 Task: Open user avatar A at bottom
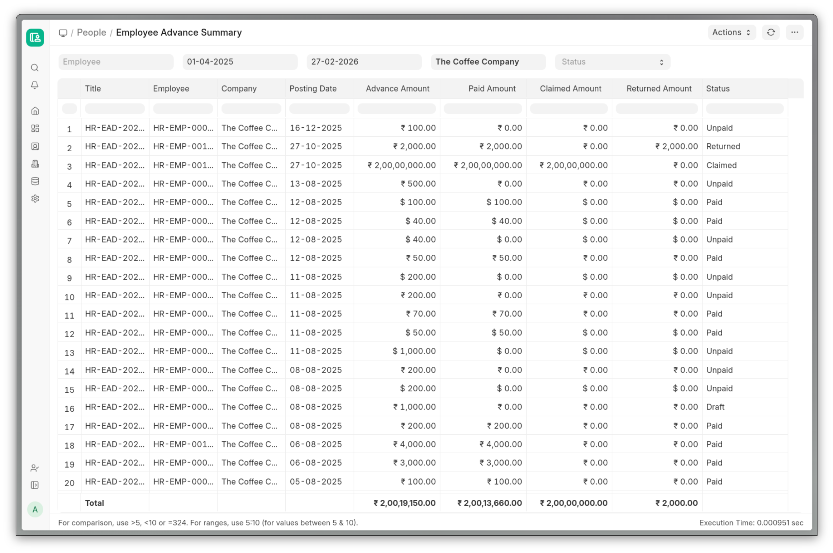pos(35,510)
